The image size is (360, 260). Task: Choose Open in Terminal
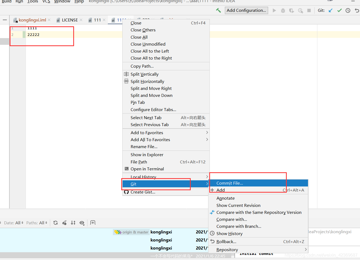tap(166, 169)
